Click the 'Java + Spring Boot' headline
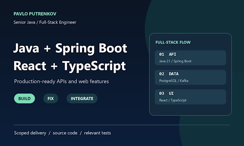The image size is (244, 146). tap(70, 49)
